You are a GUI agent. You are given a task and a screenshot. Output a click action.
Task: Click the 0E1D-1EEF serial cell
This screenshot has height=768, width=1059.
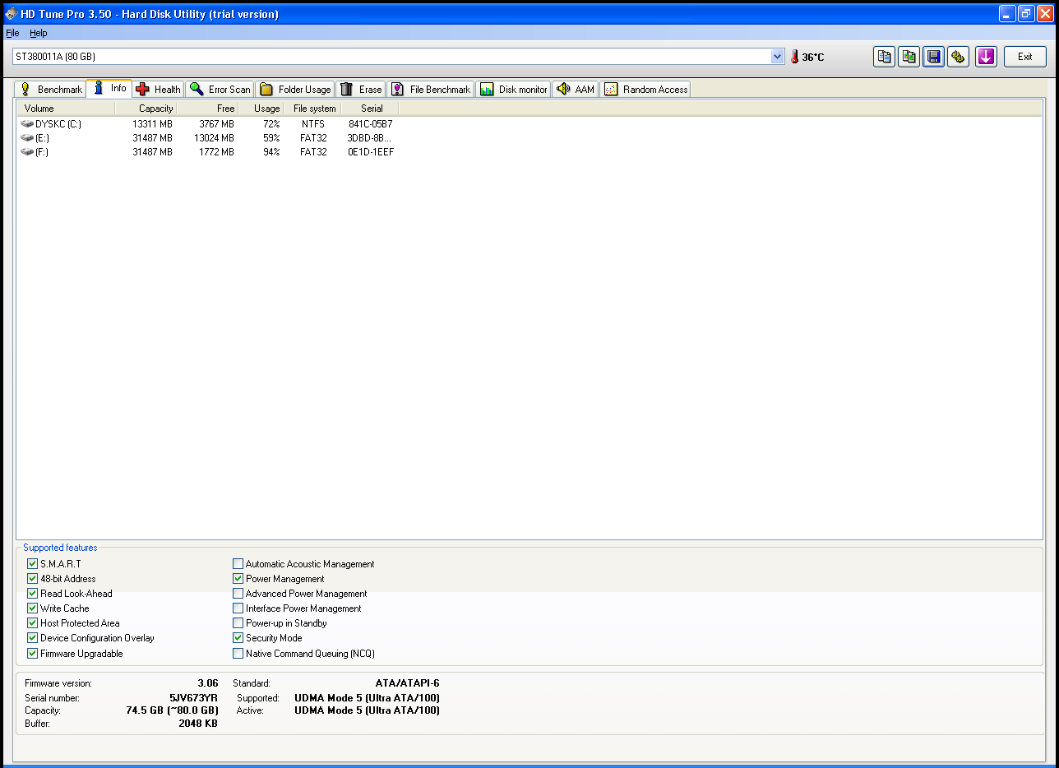371,152
